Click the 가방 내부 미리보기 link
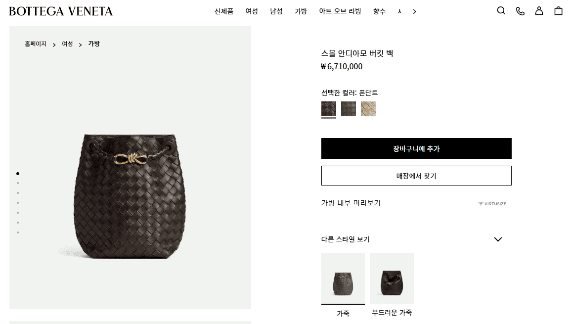 351,203
